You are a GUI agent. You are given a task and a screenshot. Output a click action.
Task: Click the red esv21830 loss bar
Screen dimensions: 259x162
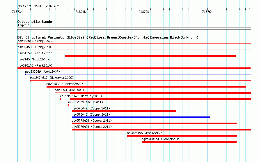(146, 87)
